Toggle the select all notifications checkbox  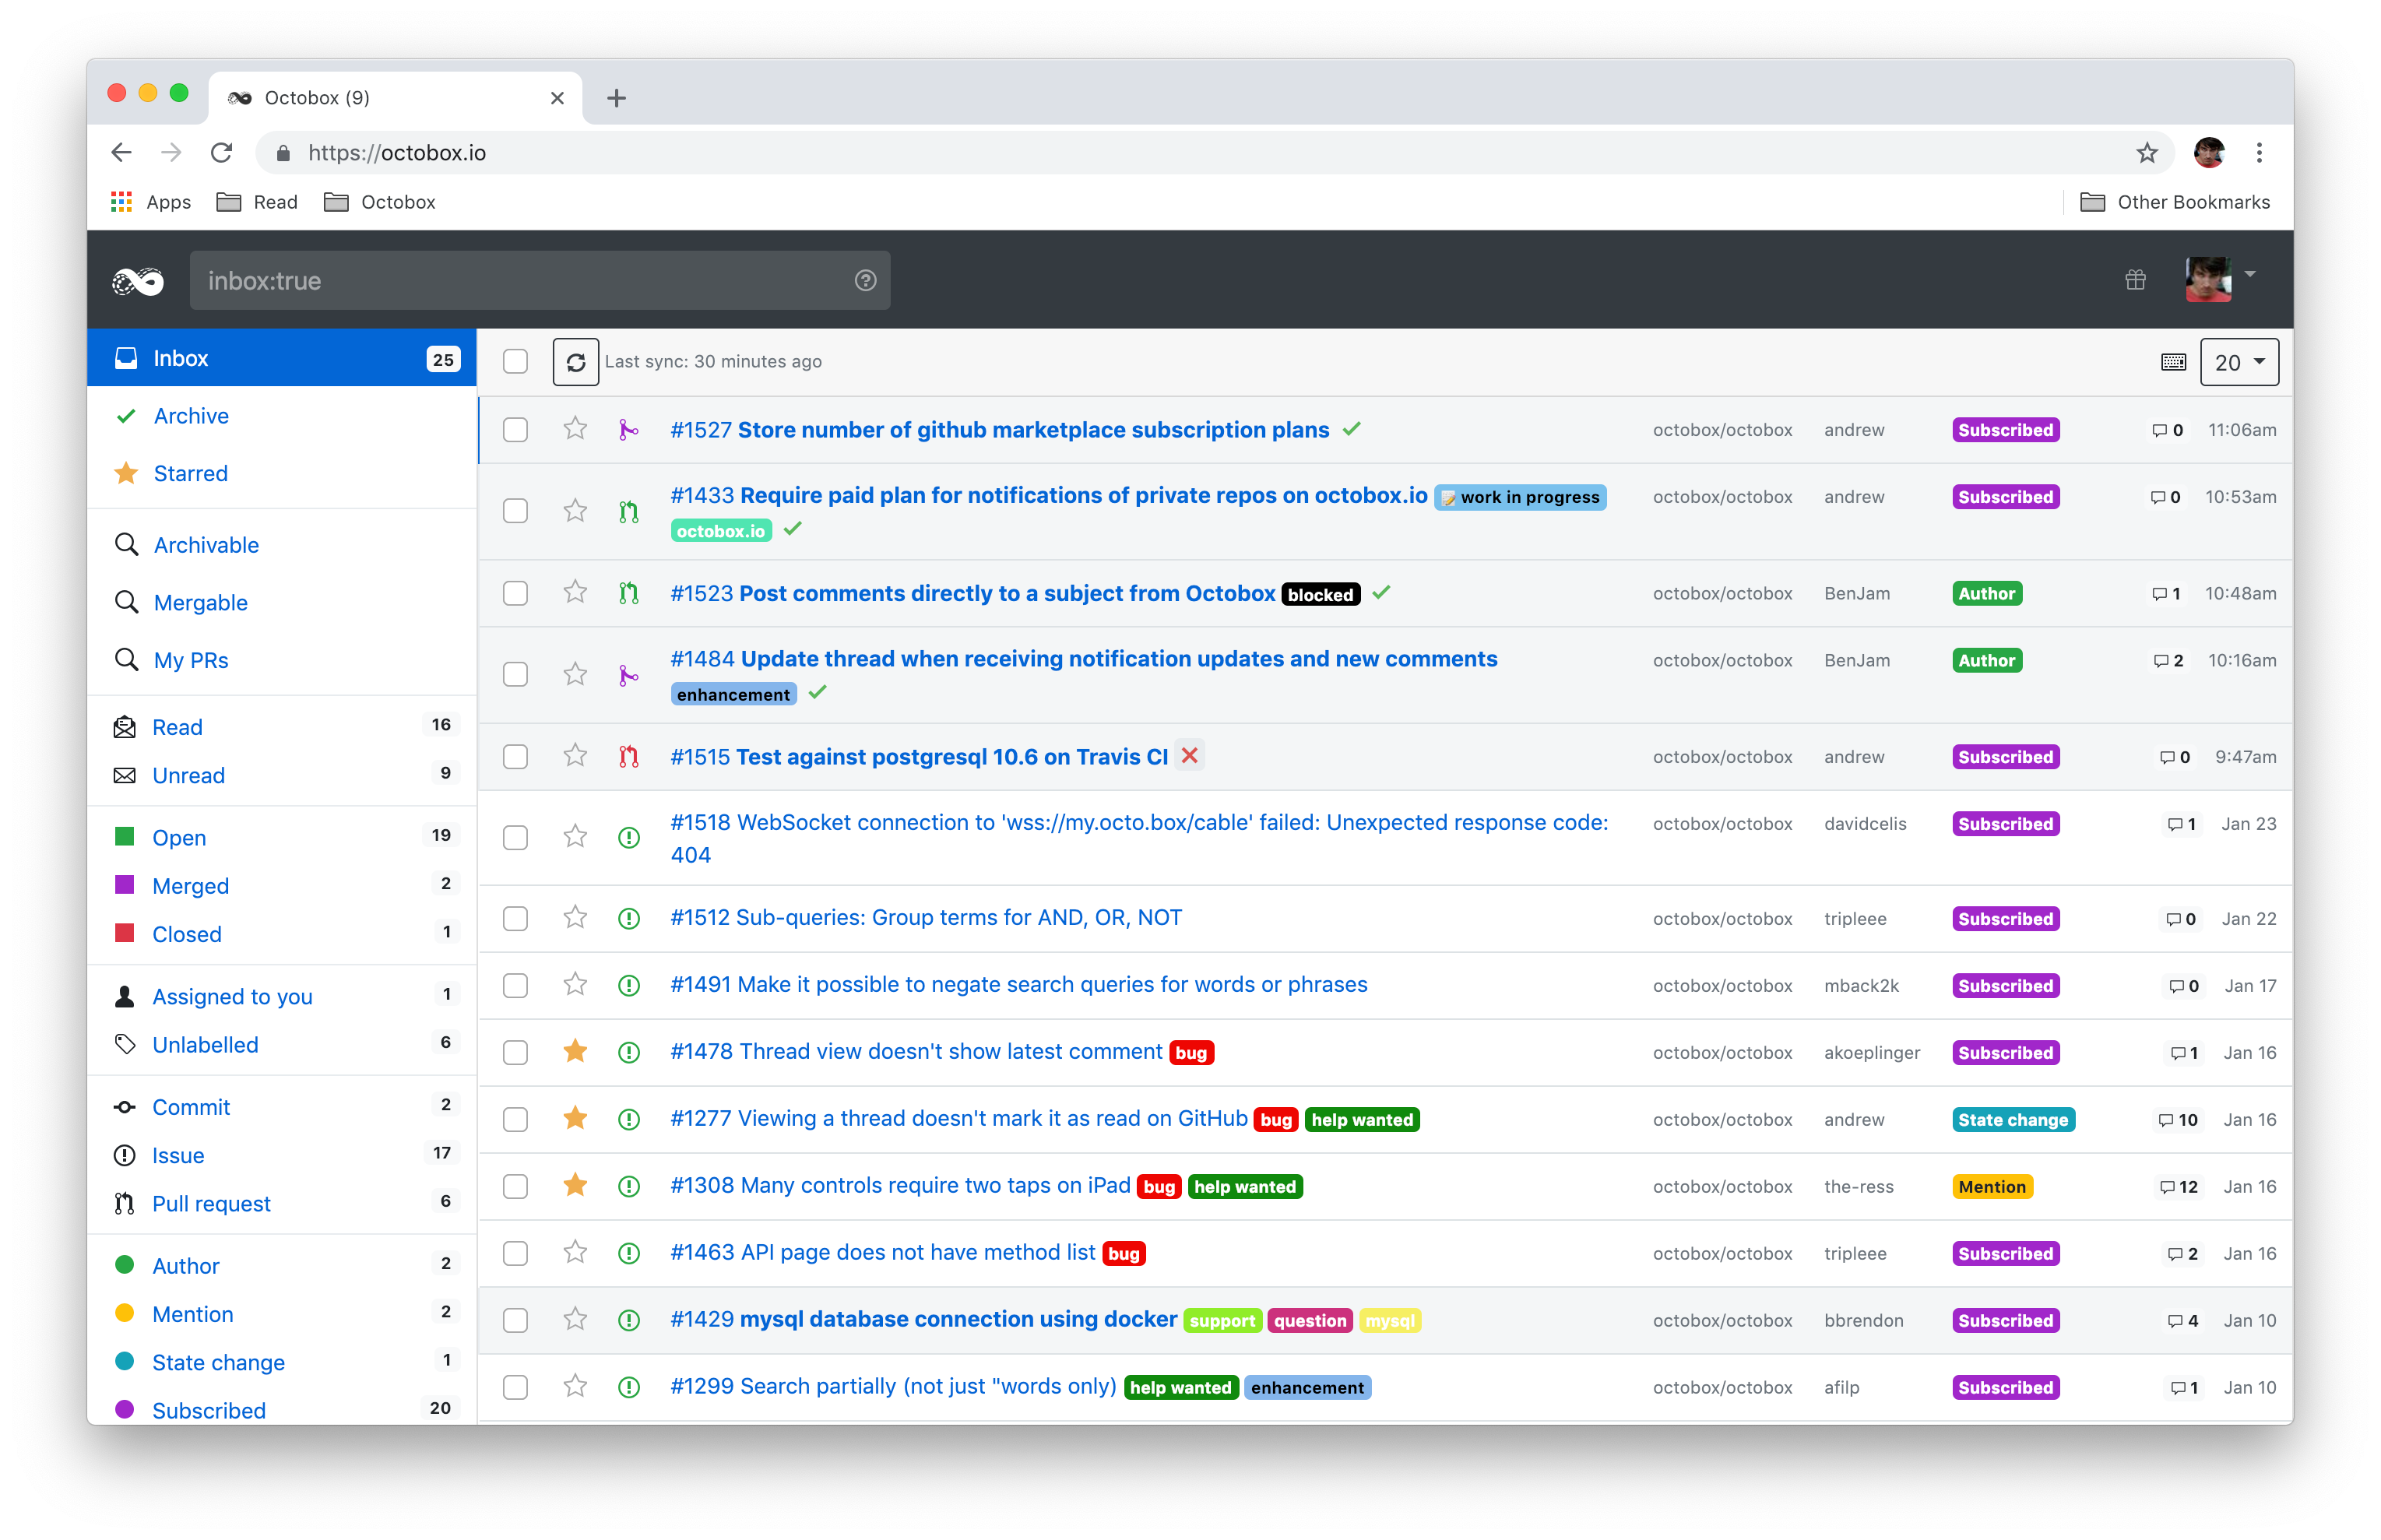point(515,362)
